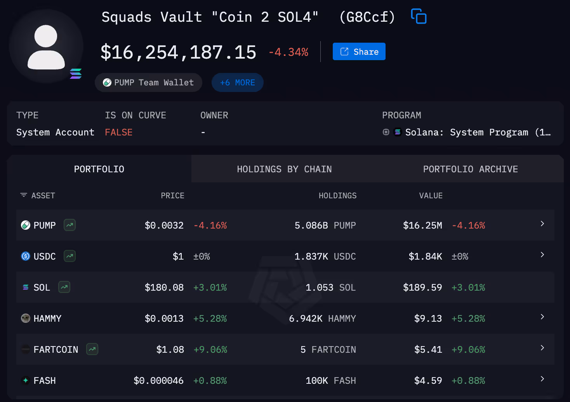Expand the HAMMY row chevron
Screen dimensions: 570x402
pyautogui.click(x=542, y=317)
